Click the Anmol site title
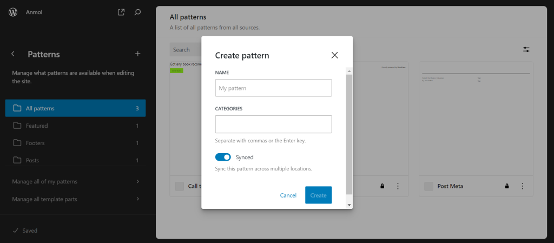Viewport: 554px width, 243px height. pyautogui.click(x=34, y=12)
